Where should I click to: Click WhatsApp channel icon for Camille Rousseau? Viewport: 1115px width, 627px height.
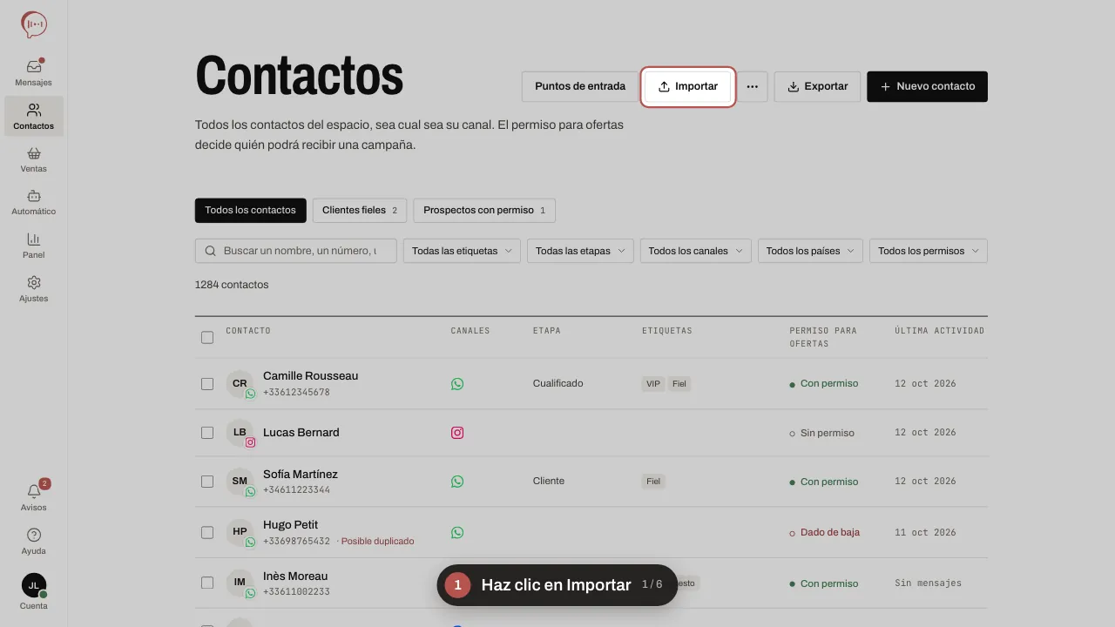pos(457,383)
